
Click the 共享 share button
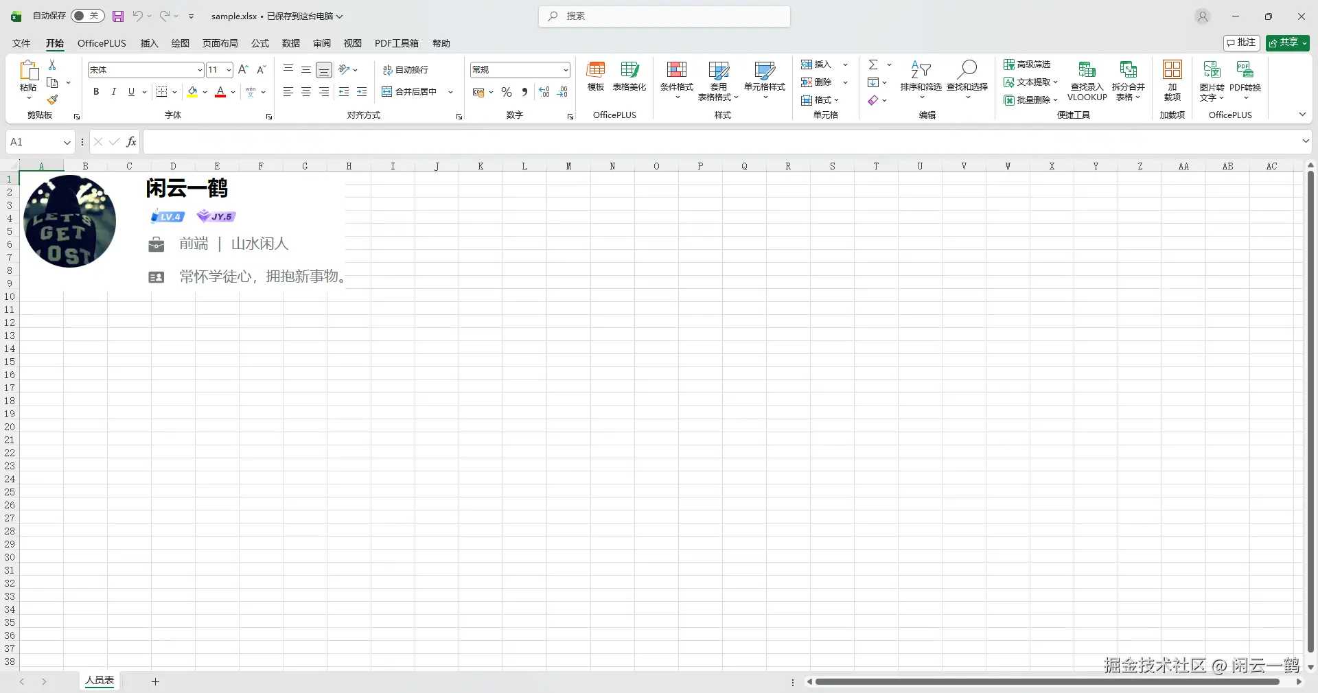coord(1288,43)
